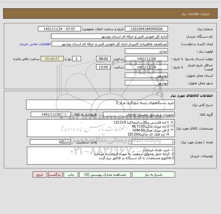Select note line فاکتورو مشخصات با کد دستگاه
Screen dimensions: 221x214
coord(136,158)
